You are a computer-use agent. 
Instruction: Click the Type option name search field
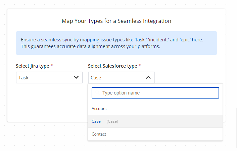tap(155, 93)
